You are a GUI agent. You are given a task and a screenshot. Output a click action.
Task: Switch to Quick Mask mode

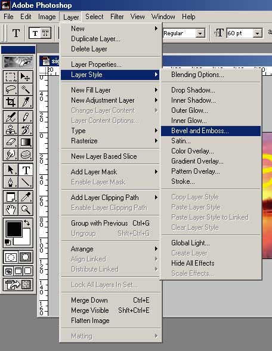point(25,257)
